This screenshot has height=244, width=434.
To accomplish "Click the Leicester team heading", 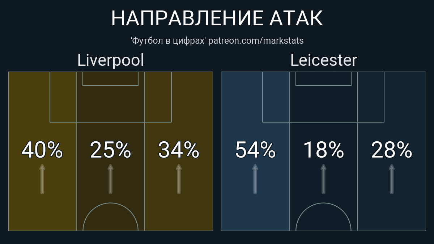I will (x=324, y=60).
